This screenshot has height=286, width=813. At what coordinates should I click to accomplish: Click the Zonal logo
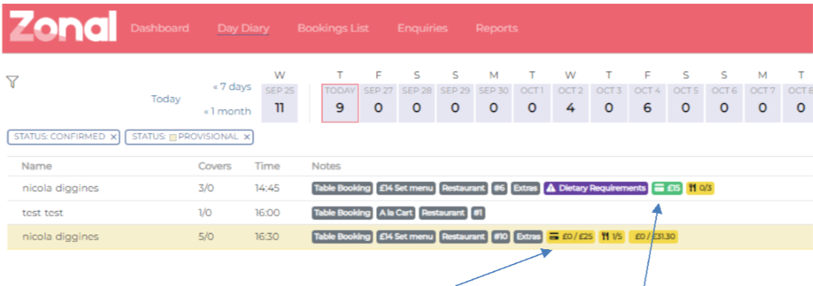(x=63, y=27)
